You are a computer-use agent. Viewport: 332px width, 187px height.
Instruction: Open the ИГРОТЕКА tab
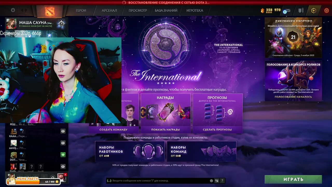point(195,10)
